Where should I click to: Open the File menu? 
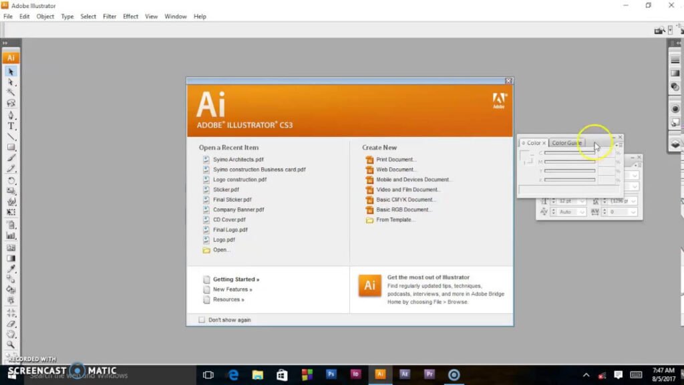pyautogui.click(x=8, y=16)
